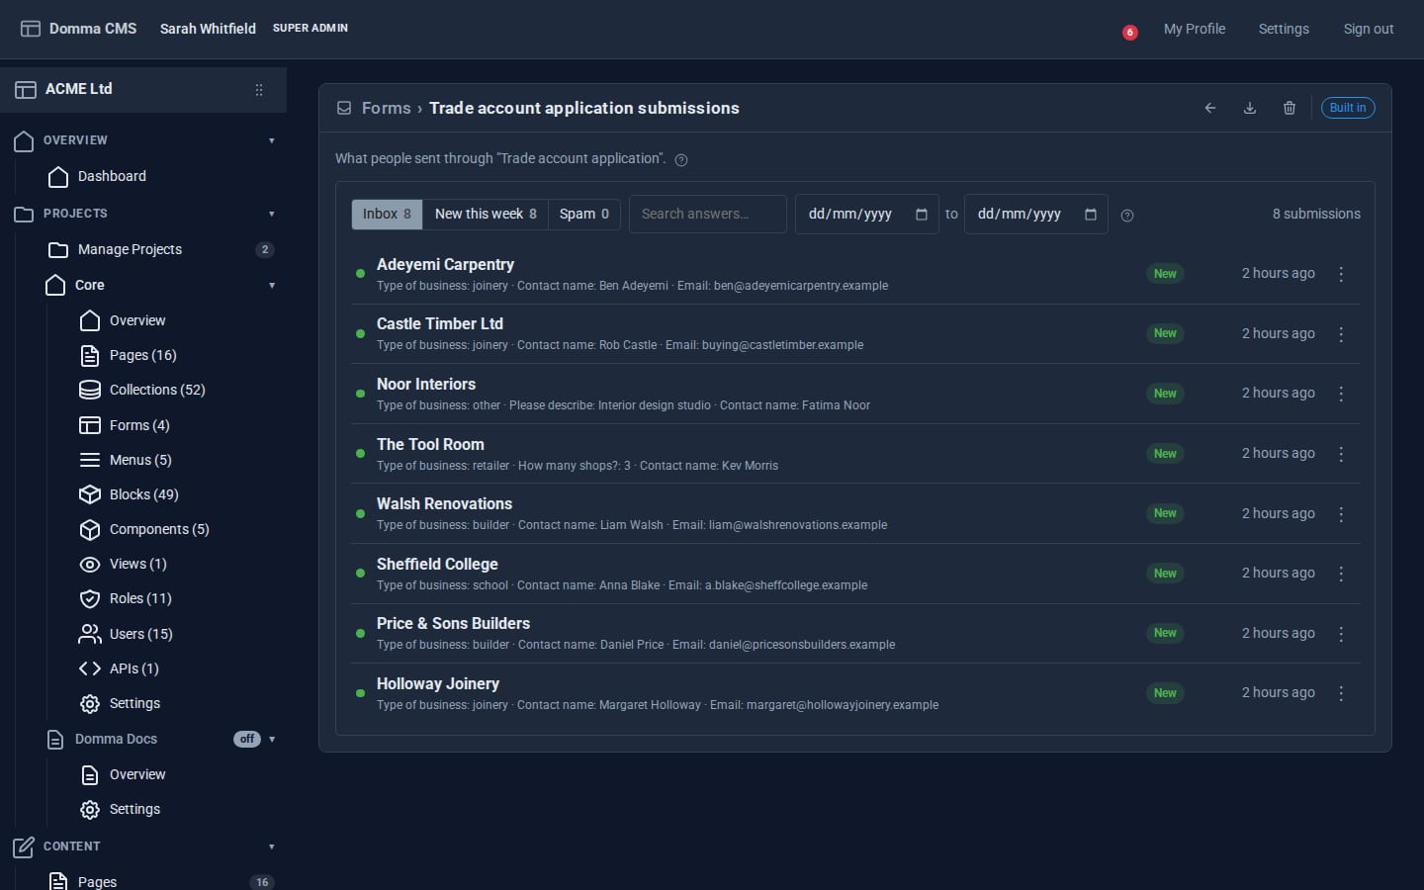Open the red notifications badge
Image resolution: width=1424 pixels, height=890 pixels.
point(1129,33)
